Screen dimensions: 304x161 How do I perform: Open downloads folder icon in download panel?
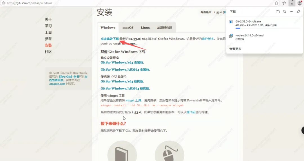tap(278, 12)
